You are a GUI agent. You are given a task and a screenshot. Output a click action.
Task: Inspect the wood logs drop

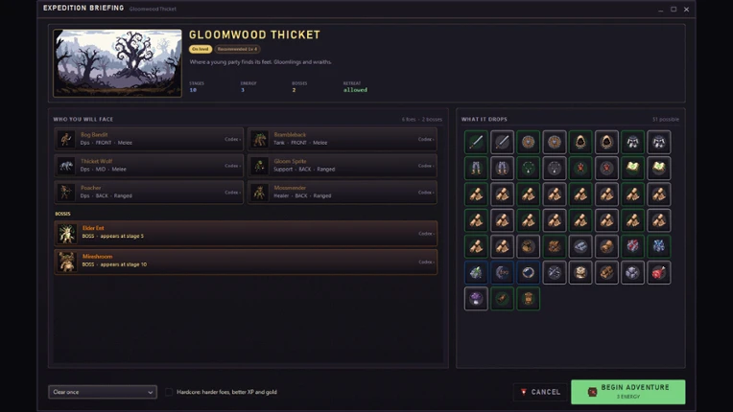(606, 272)
